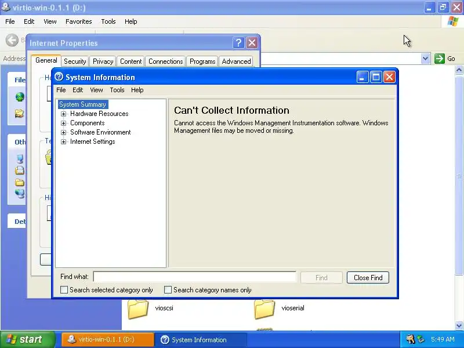Screen dimensions: 464x348
Task: Switch to Connections tab in Internet Properties
Action: tap(166, 61)
